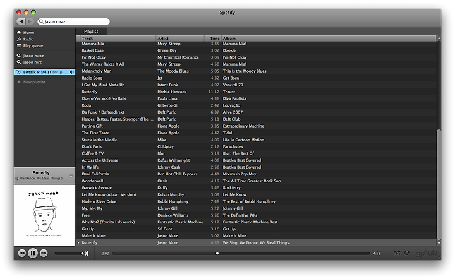Click small round icon beside now playing title

click(x=71, y=175)
